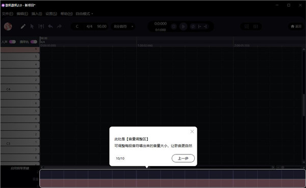Click the 启用钢琴黑键 label
Viewport: 306px width, 188px height.
[20, 168]
